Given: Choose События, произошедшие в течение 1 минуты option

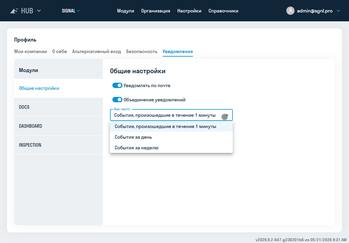Looking at the screenshot, I should pos(171,127).
